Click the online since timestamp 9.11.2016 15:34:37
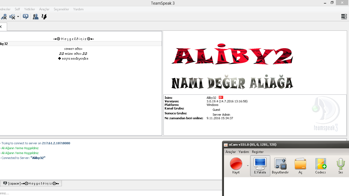The height and width of the screenshot is (196, 349). [x=220, y=118]
